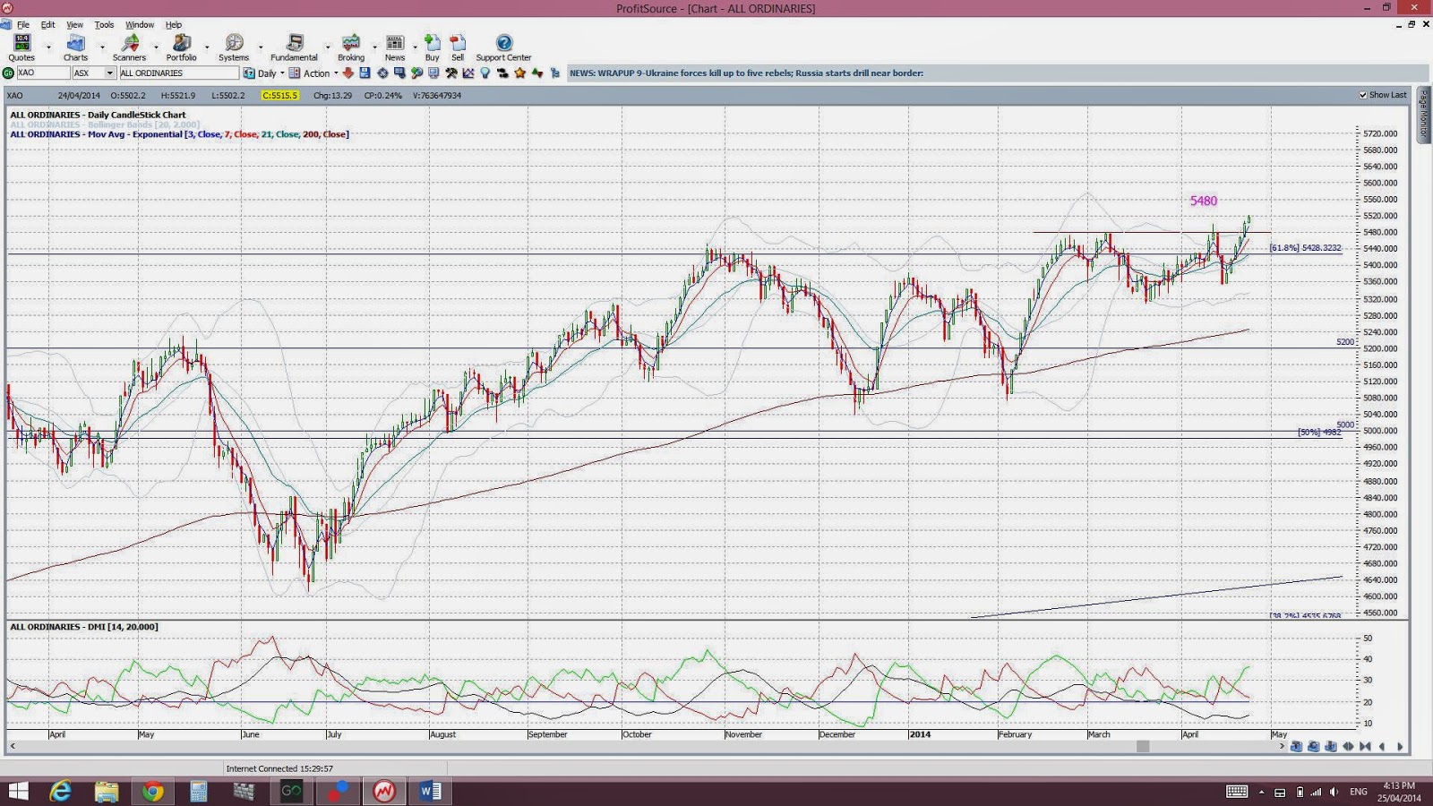Toggle the Show Last checkbox
The image size is (1433, 806).
pyautogui.click(x=1363, y=95)
